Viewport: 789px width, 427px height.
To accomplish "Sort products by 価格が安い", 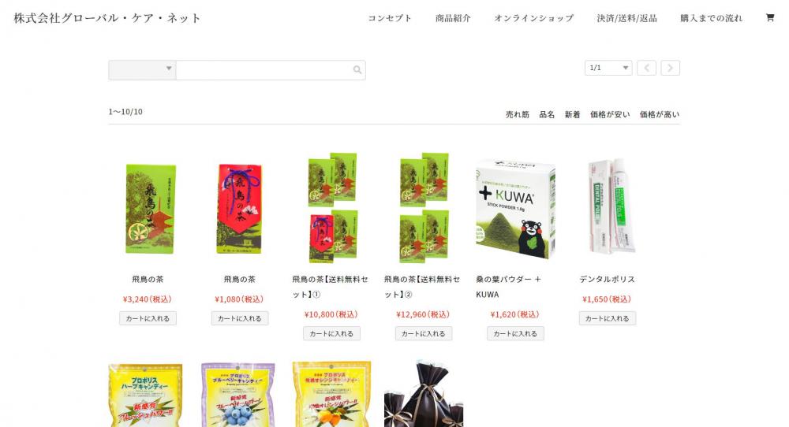I will 610,114.
